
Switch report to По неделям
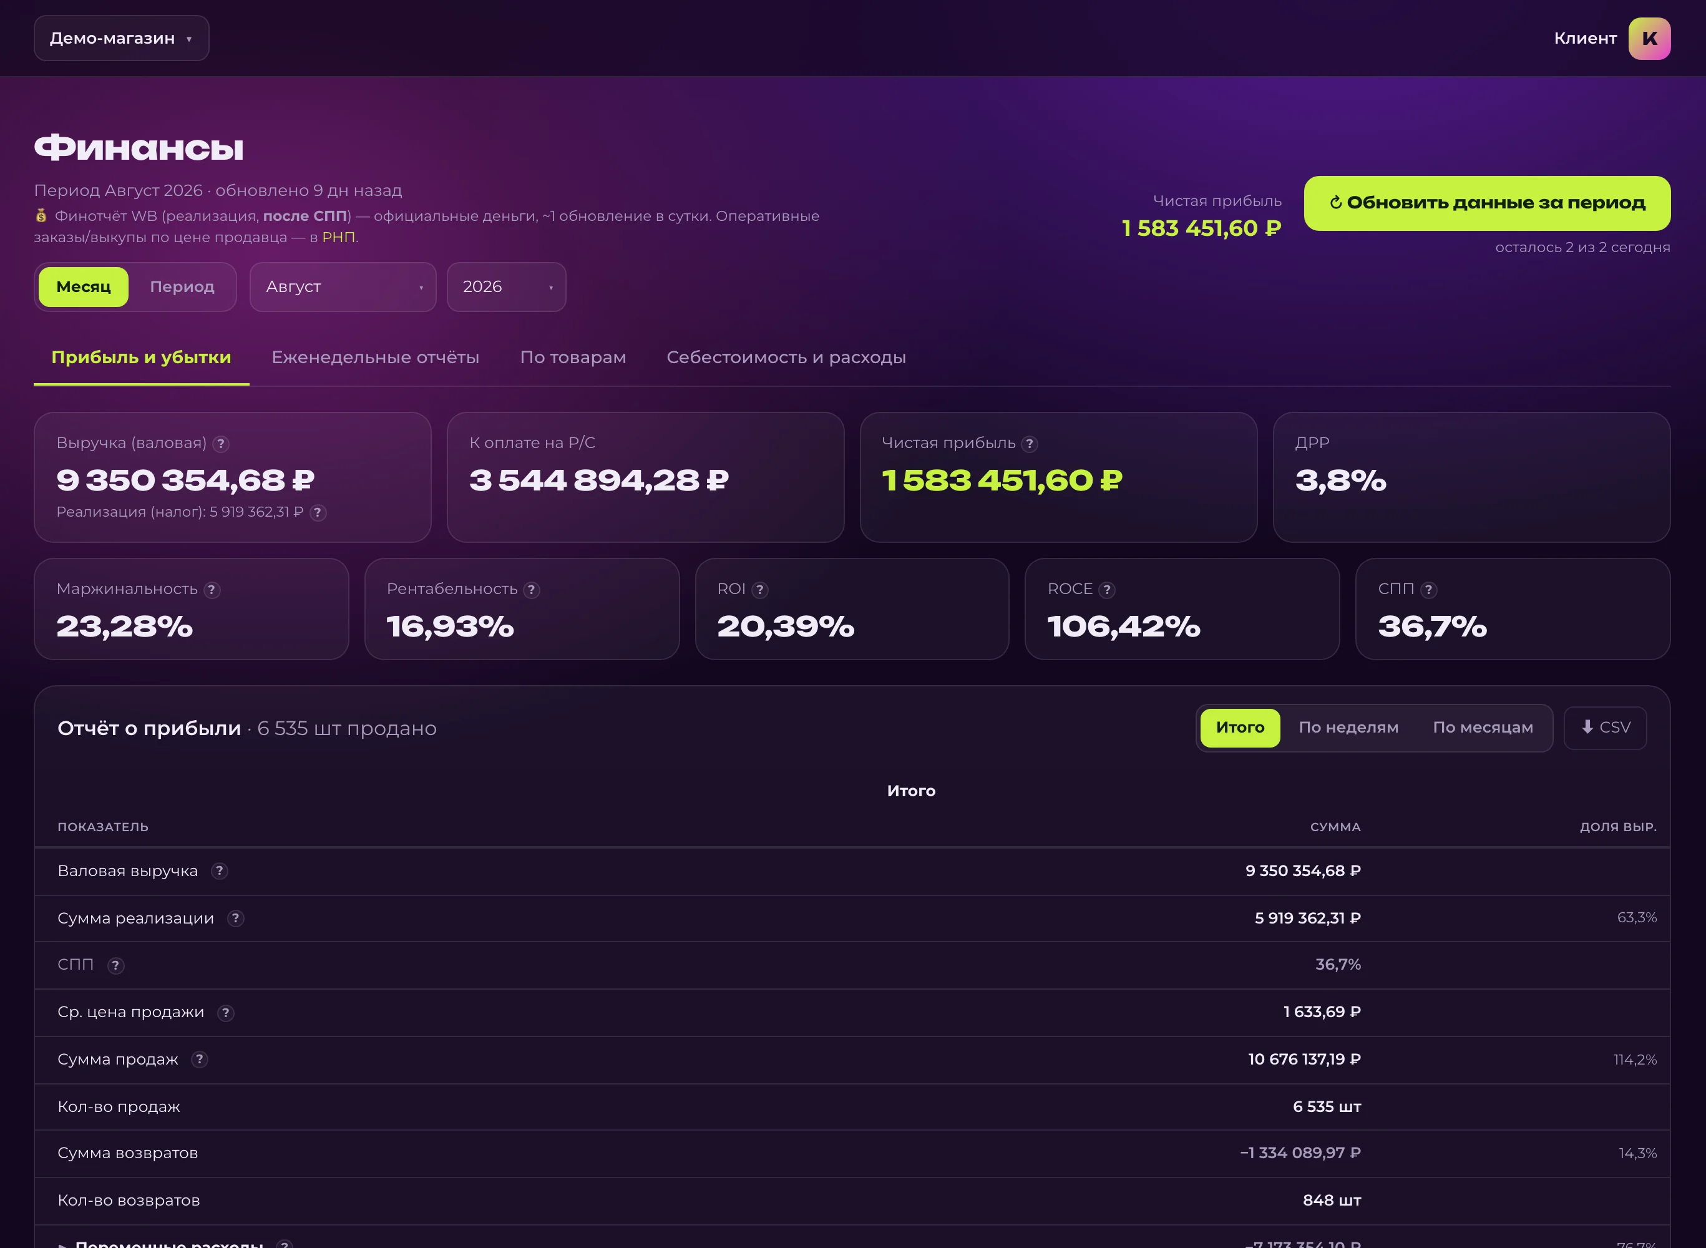pyautogui.click(x=1348, y=728)
